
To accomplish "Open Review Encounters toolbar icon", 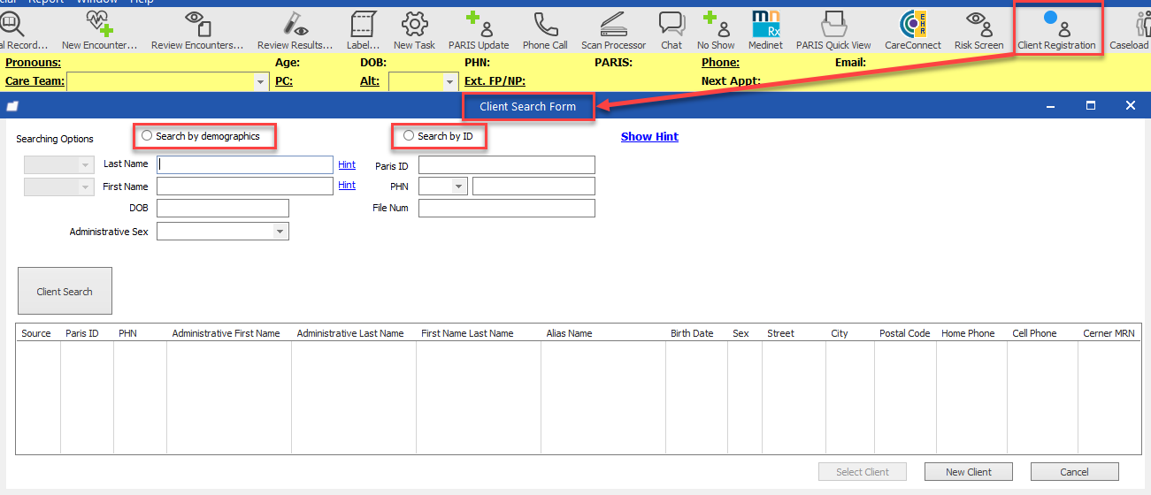I will 196,29.
